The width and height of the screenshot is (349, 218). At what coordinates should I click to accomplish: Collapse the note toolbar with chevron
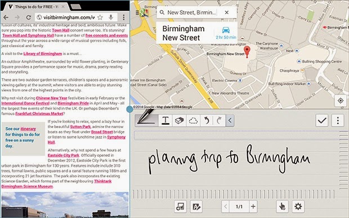(230, 120)
